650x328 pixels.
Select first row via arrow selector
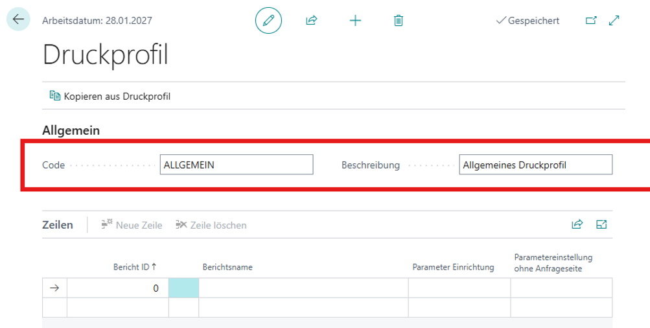[54, 288]
